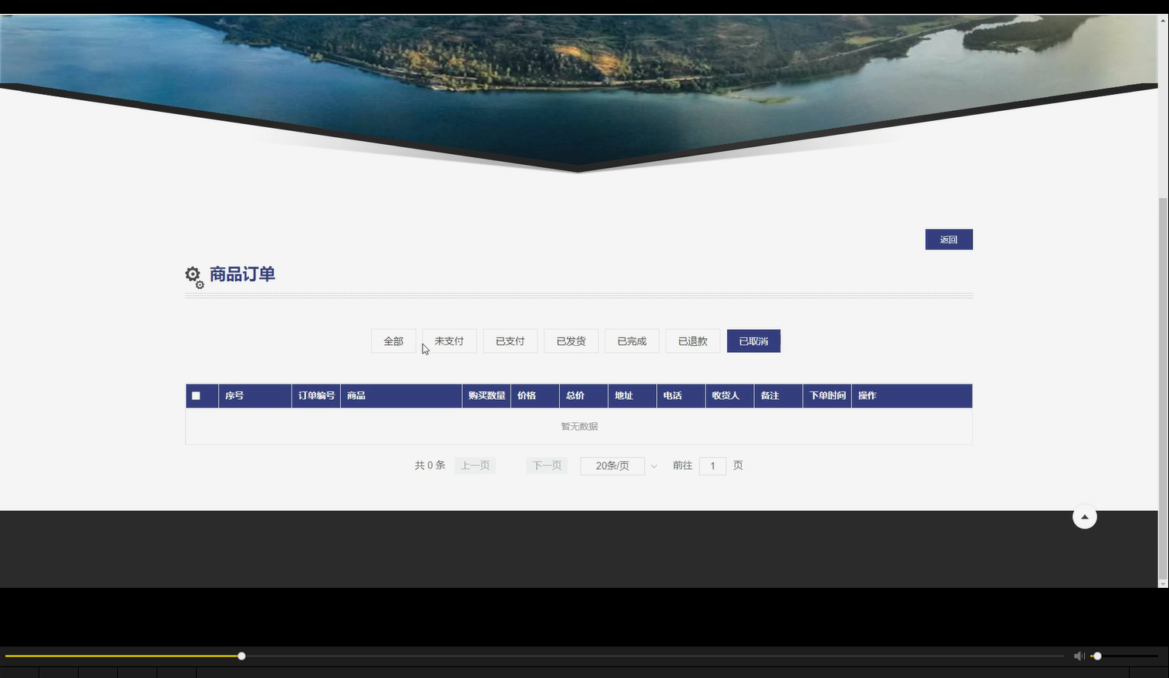Adjust the volume slider knob
This screenshot has height=678, width=1169.
pyautogui.click(x=1097, y=656)
